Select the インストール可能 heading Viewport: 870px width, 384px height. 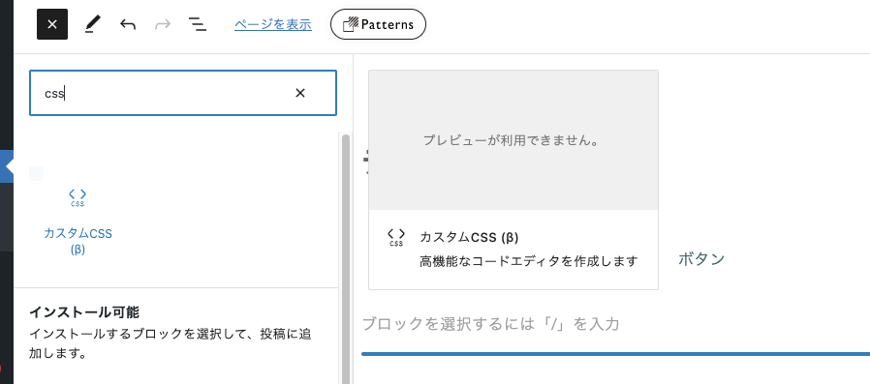tap(83, 312)
